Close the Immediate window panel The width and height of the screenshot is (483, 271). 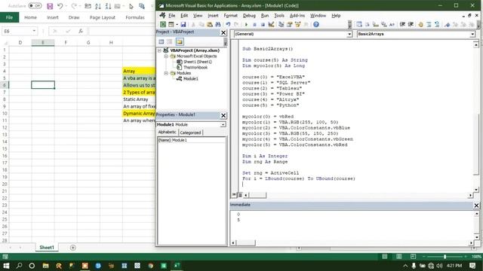click(x=476, y=206)
